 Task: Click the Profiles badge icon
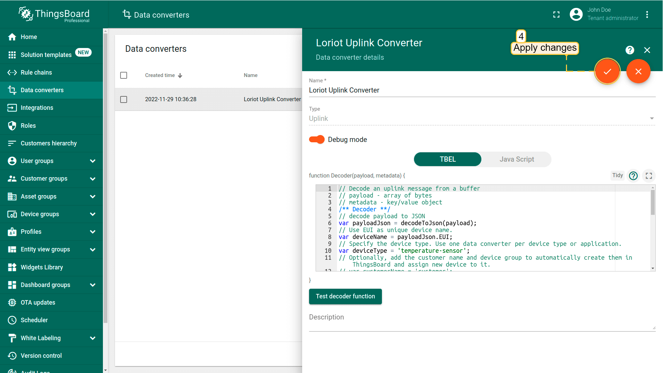[12, 232]
